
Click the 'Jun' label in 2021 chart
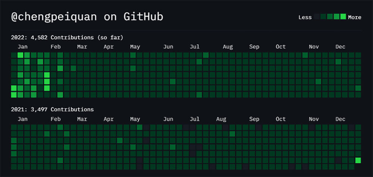pos(168,119)
